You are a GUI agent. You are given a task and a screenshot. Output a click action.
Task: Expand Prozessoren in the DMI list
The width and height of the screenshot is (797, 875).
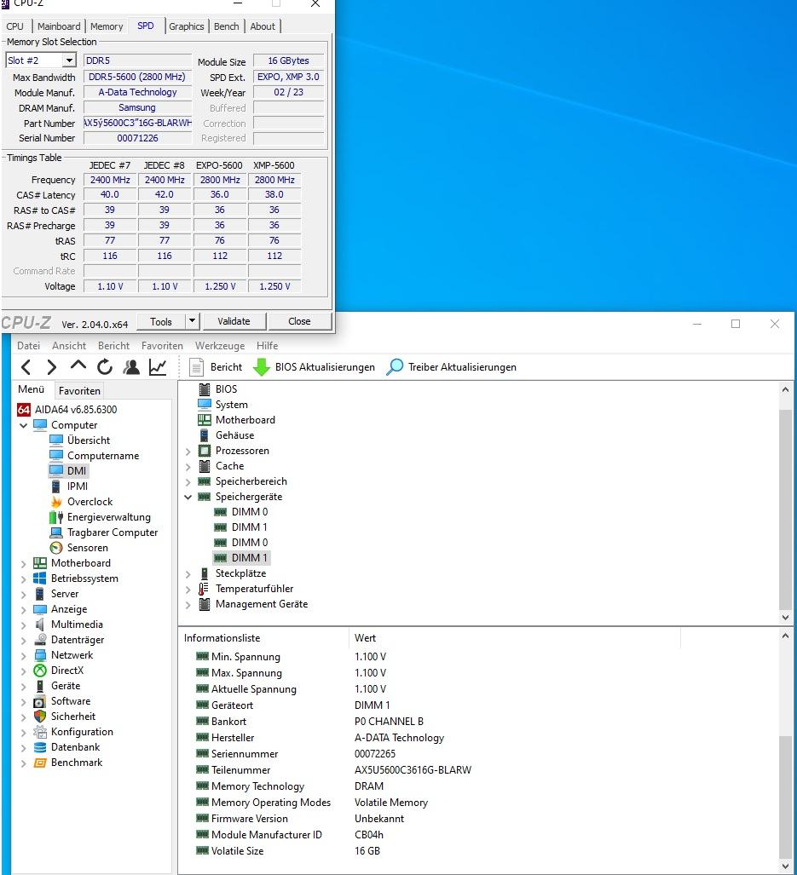click(188, 451)
